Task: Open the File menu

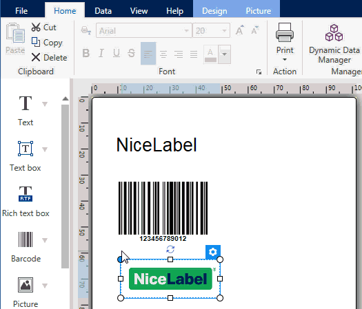Action: coord(21,11)
